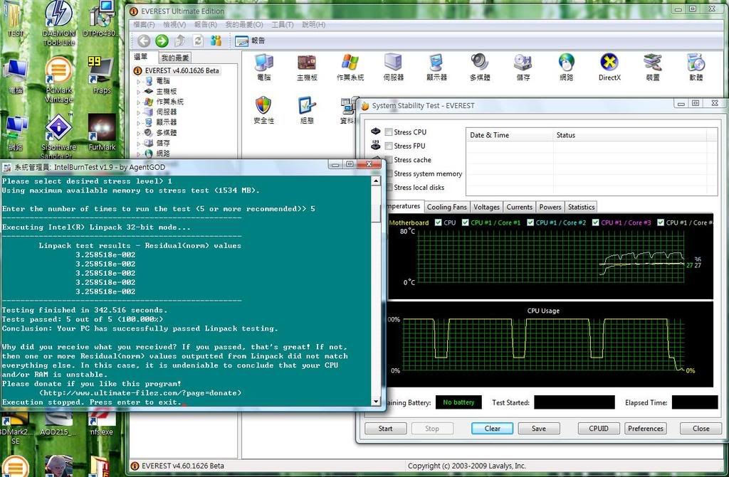729x477 pixels.
Task: Click IntelBurnTest scrollbar up arrow
Action: (376, 181)
